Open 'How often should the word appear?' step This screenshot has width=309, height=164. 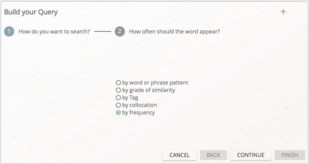pyautogui.click(x=175, y=32)
